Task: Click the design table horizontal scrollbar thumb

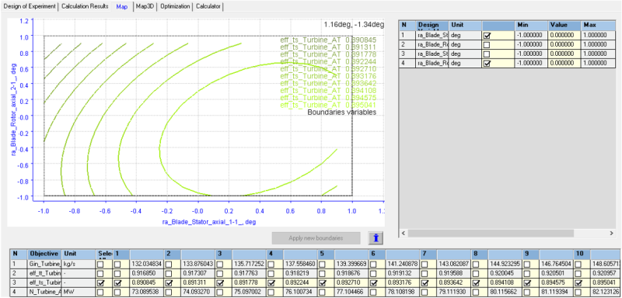Action: [491, 234]
